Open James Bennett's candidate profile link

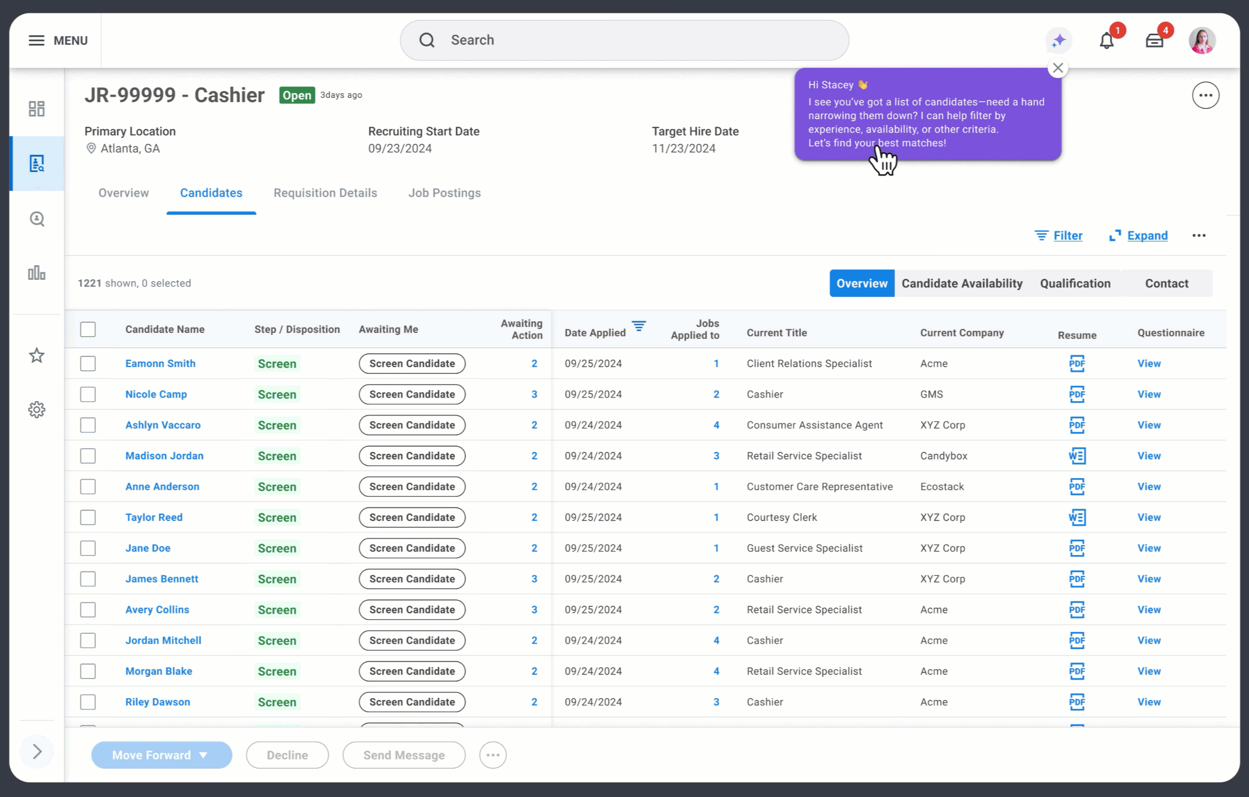[161, 579]
